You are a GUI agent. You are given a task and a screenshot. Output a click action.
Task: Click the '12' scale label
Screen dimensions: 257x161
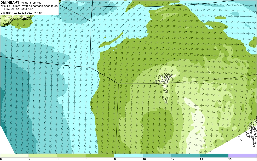click(173, 159)
